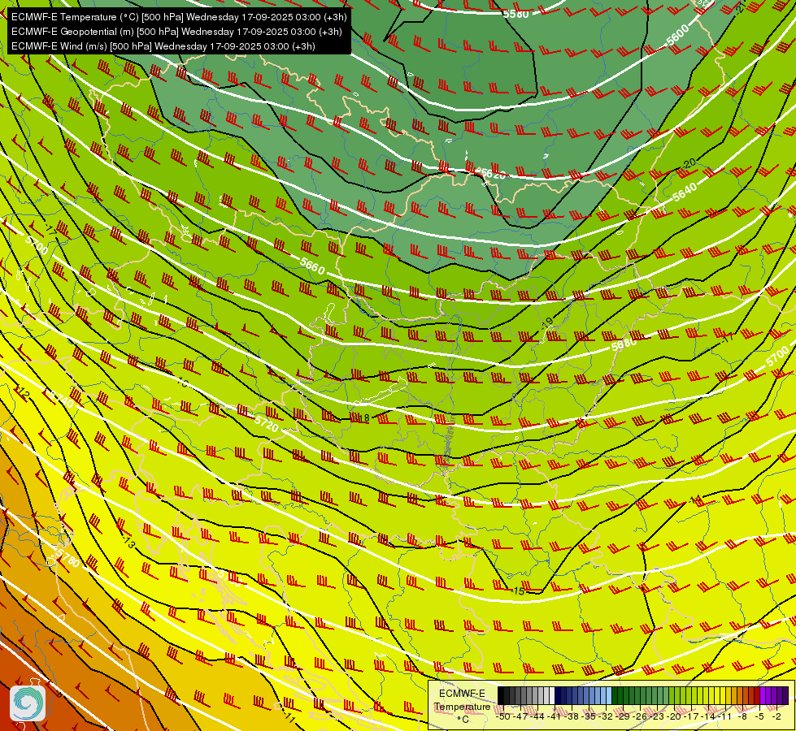796x731 pixels.
Task: Click the 5680 geopotential contour label
Action: tap(624, 344)
